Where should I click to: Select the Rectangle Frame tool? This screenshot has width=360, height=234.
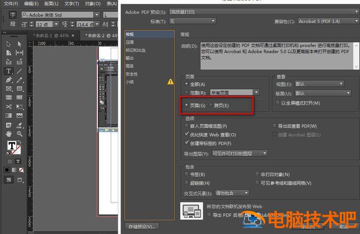[8, 89]
